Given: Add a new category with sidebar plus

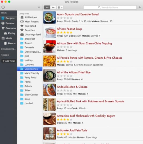Looking at the screenshot, I should (x=39, y=7).
